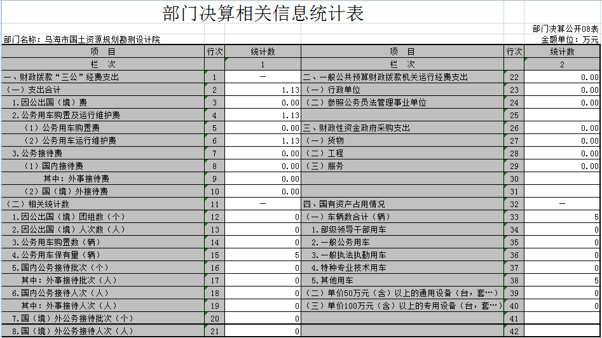Select the 部门名称 cell with 乌海市国土资源规划勘测设计院

coord(81,39)
